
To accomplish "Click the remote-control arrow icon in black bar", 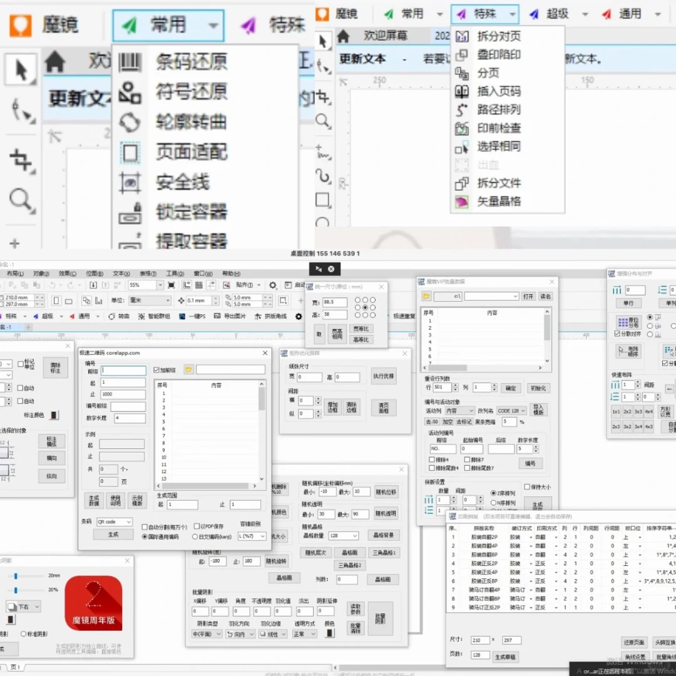I will point(319,269).
